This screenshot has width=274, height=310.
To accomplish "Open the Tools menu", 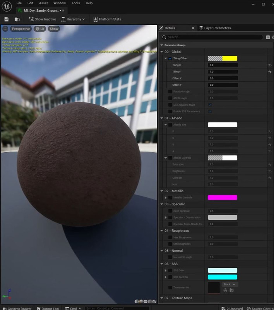I will point(75,3).
